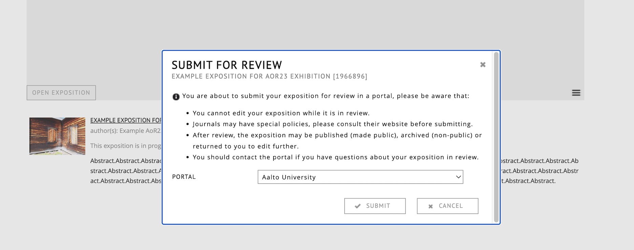This screenshot has width=634, height=250.
Task: Click the bullet about journals' special policies
Action: (332, 124)
